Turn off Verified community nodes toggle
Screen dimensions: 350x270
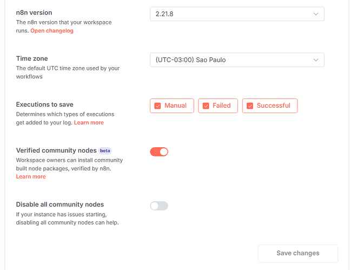tap(159, 152)
